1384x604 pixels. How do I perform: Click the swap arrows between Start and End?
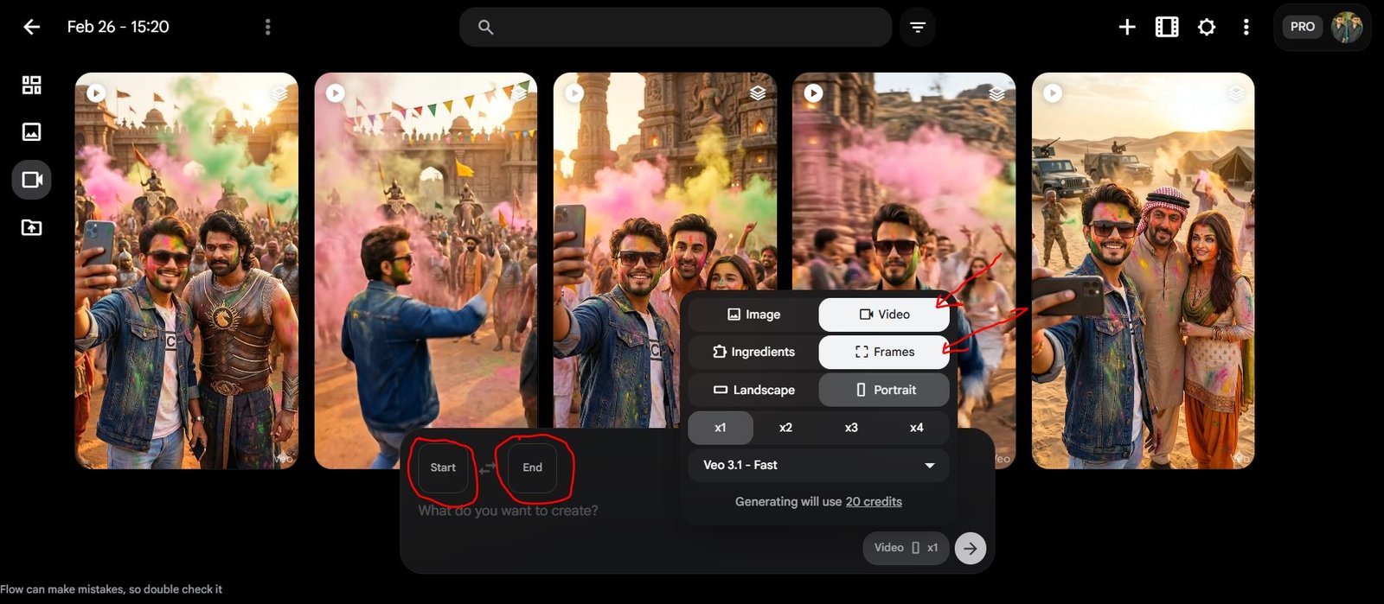click(x=488, y=467)
